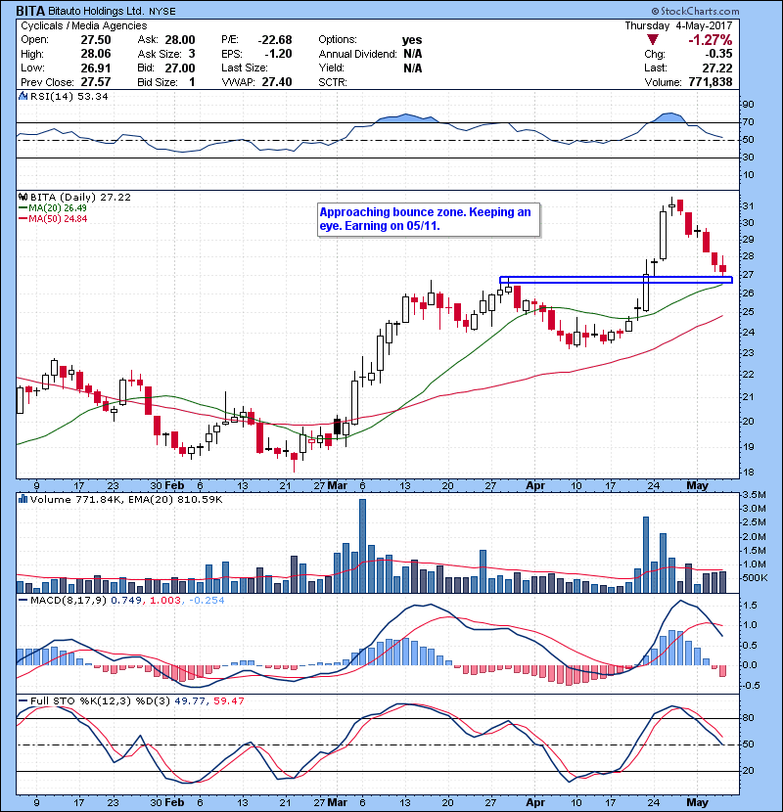783x812 pixels.
Task: Click the Open value 27.50
Action: (x=96, y=40)
